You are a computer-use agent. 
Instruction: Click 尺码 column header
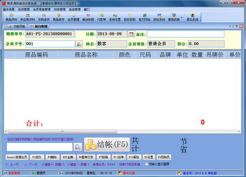[x=145, y=55]
